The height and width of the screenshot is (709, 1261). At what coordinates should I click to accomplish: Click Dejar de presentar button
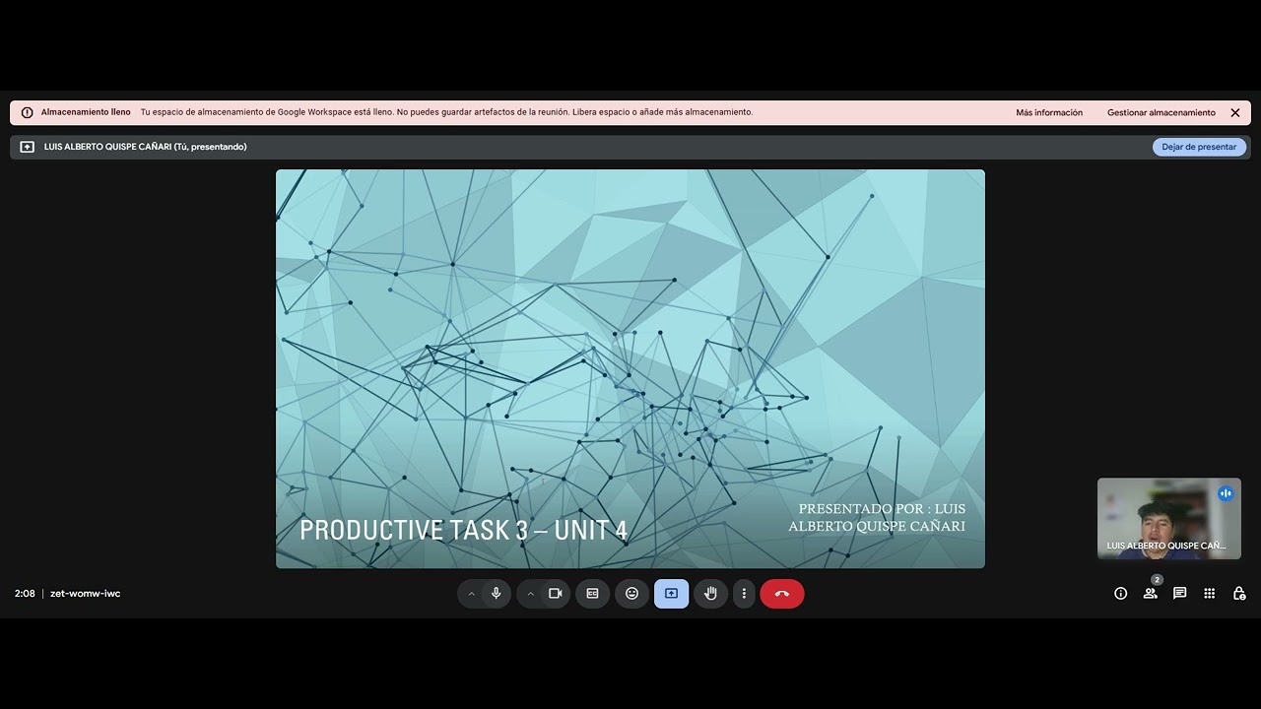click(x=1199, y=147)
